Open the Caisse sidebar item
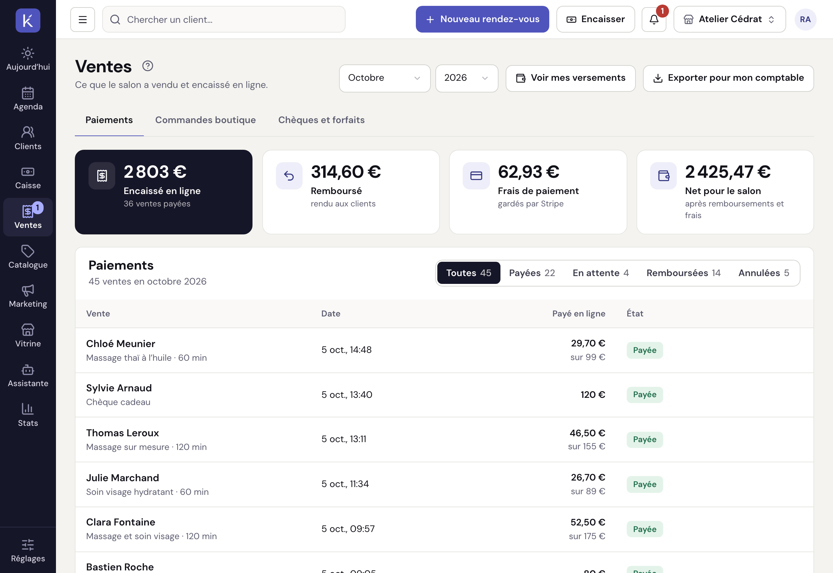Screen dimensions: 833x573 (28, 178)
